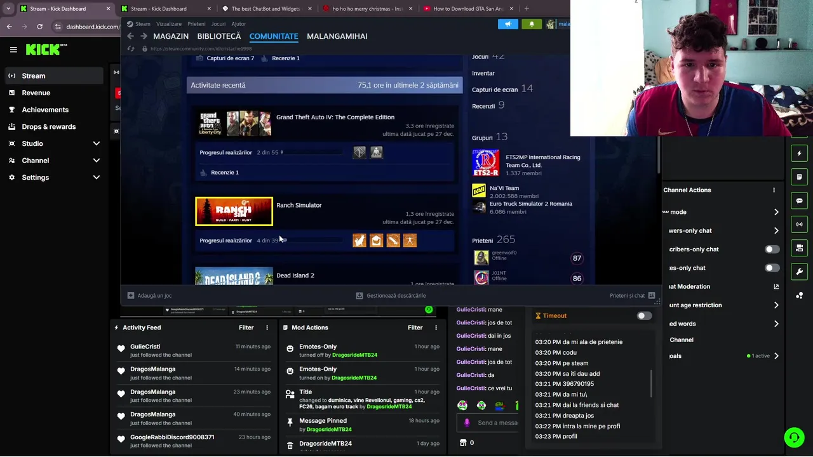Click the Steam profile avatar

pyautogui.click(x=551, y=24)
